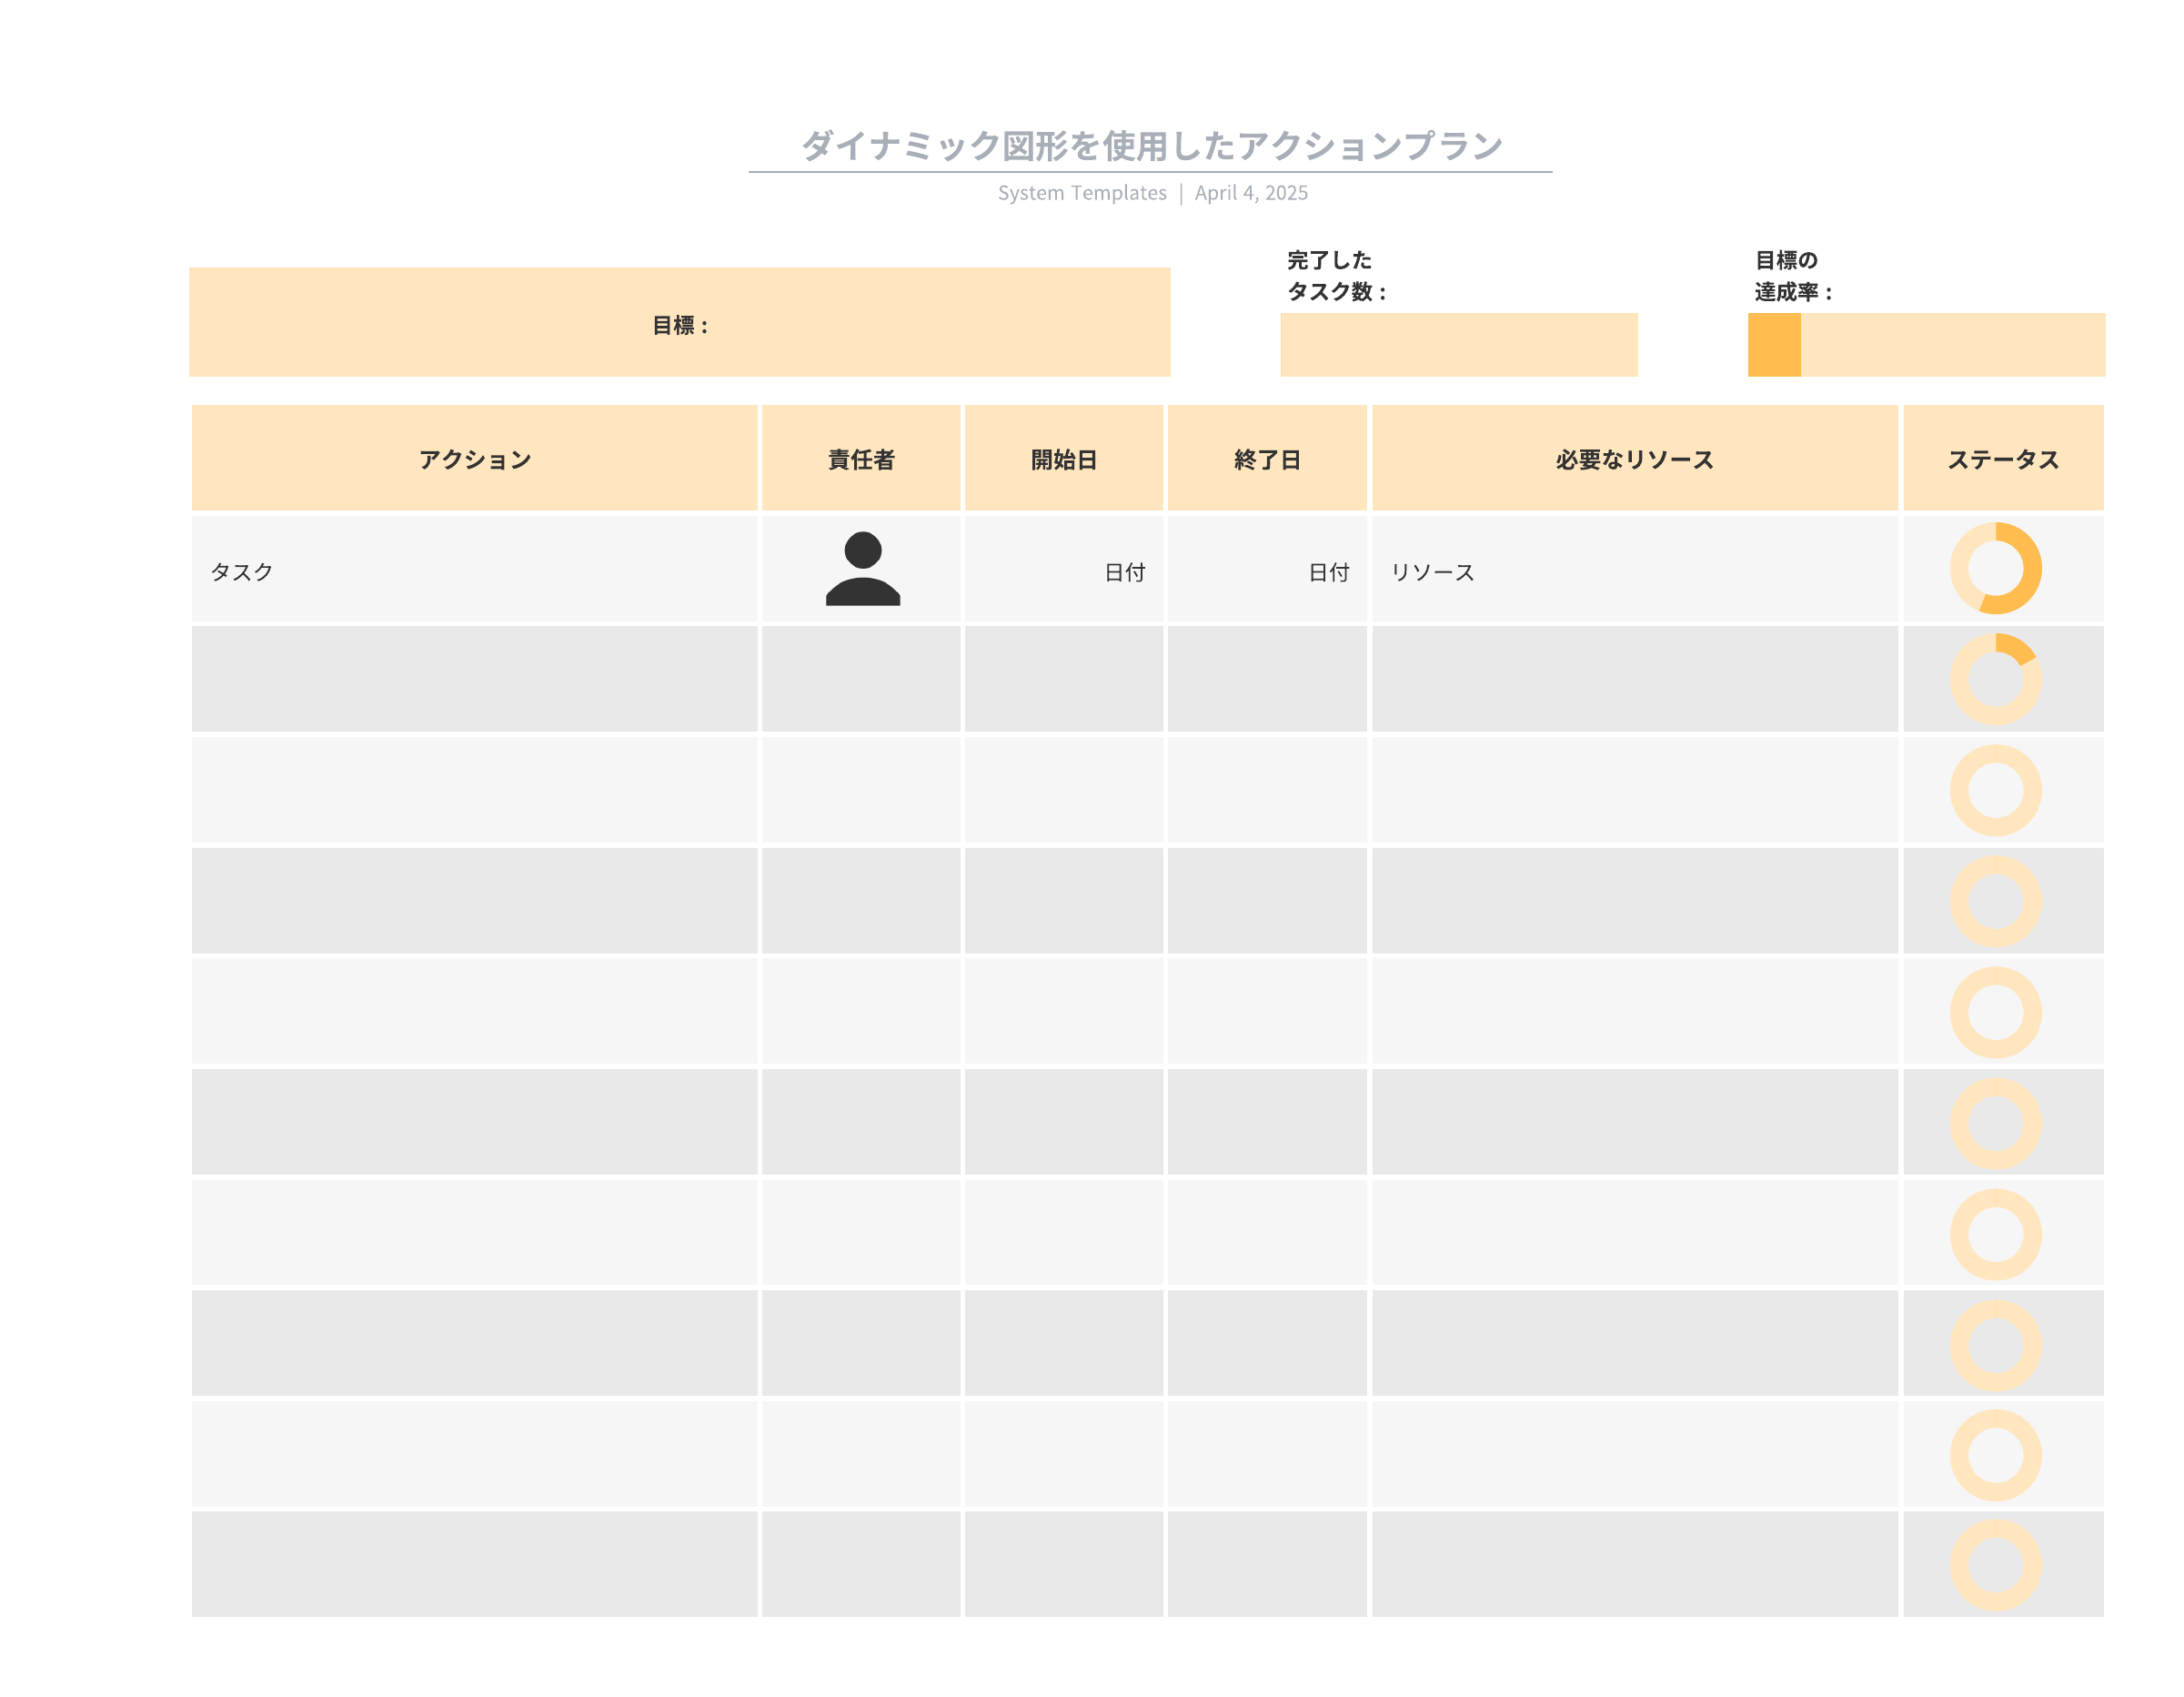
Task: Click the last row's status donut chart
Action: pos(1995,1565)
